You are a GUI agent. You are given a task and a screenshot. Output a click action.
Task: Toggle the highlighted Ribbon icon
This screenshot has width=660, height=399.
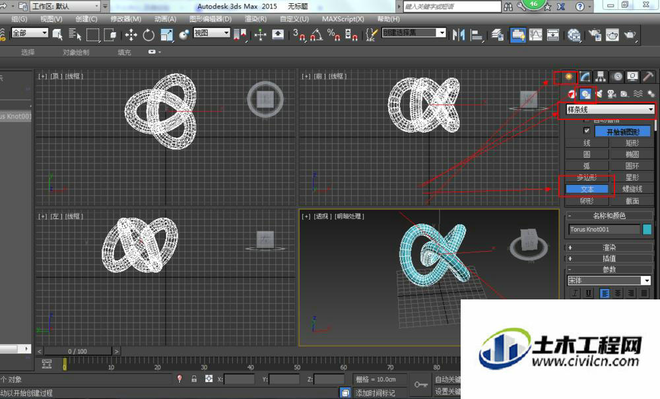tap(517, 34)
